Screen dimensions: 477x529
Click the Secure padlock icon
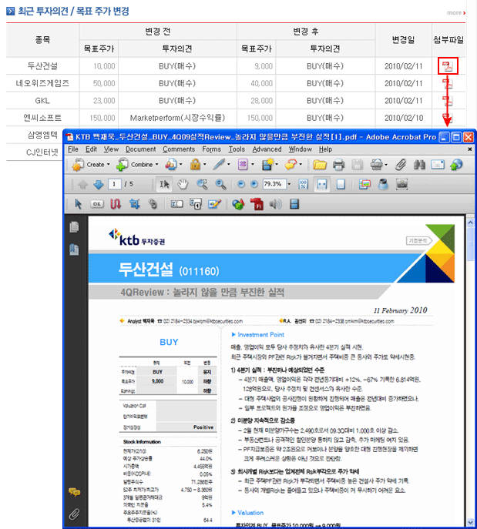pos(195,165)
